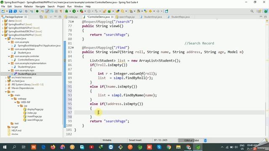Click the Run Garbage Collector trash icon
The image size is (269, 151).
click(x=206, y=141)
